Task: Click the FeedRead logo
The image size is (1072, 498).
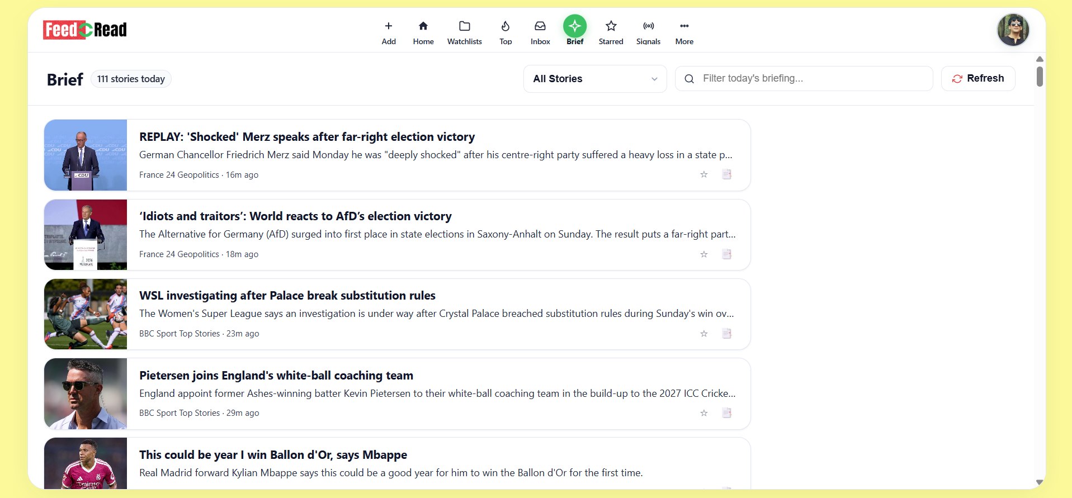Action: (x=85, y=30)
